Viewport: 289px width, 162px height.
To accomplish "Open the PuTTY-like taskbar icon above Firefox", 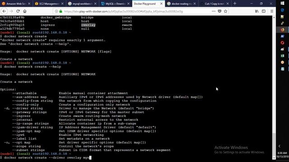I will click(x=282, y=23).
